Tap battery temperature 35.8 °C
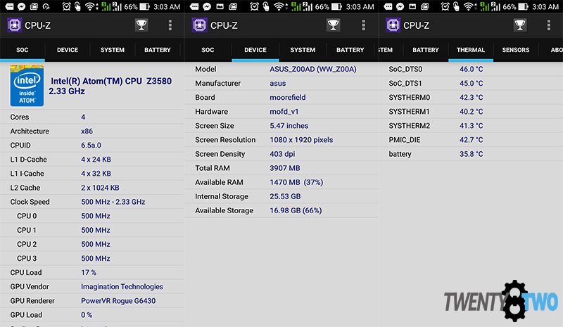 click(471, 154)
